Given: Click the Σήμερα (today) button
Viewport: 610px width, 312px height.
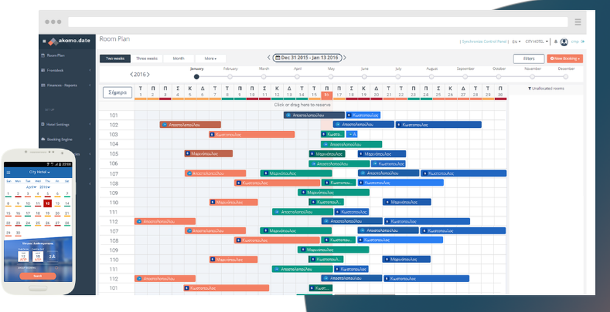Looking at the screenshot, I should coord(118,92).
